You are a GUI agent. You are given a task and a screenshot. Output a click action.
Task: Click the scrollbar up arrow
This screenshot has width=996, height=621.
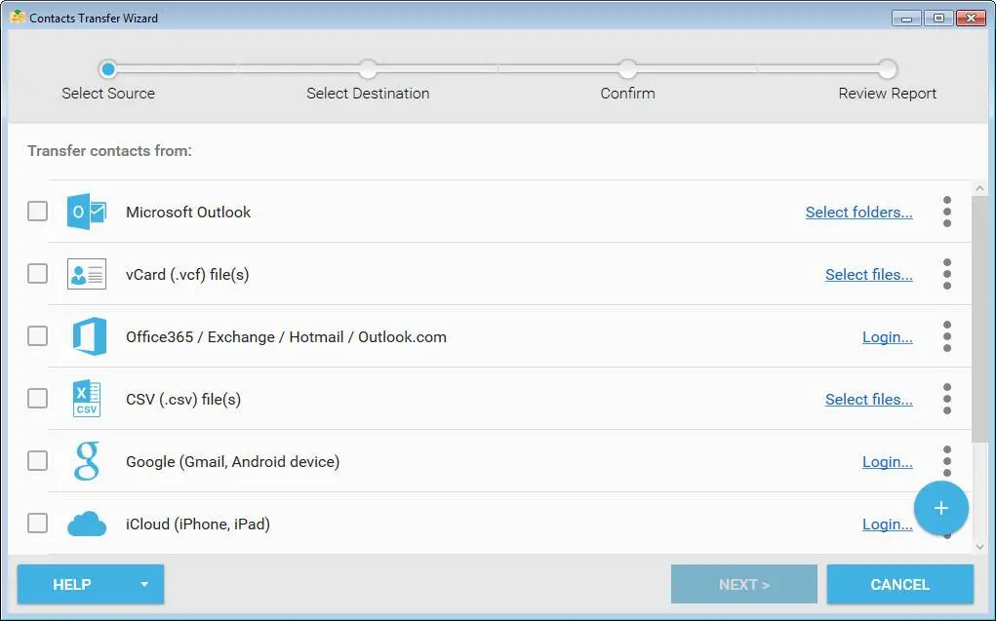click(979, 188)
